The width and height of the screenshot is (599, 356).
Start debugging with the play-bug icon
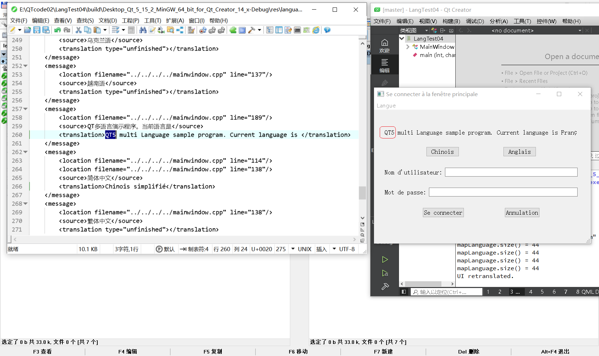tap(385, 273)
